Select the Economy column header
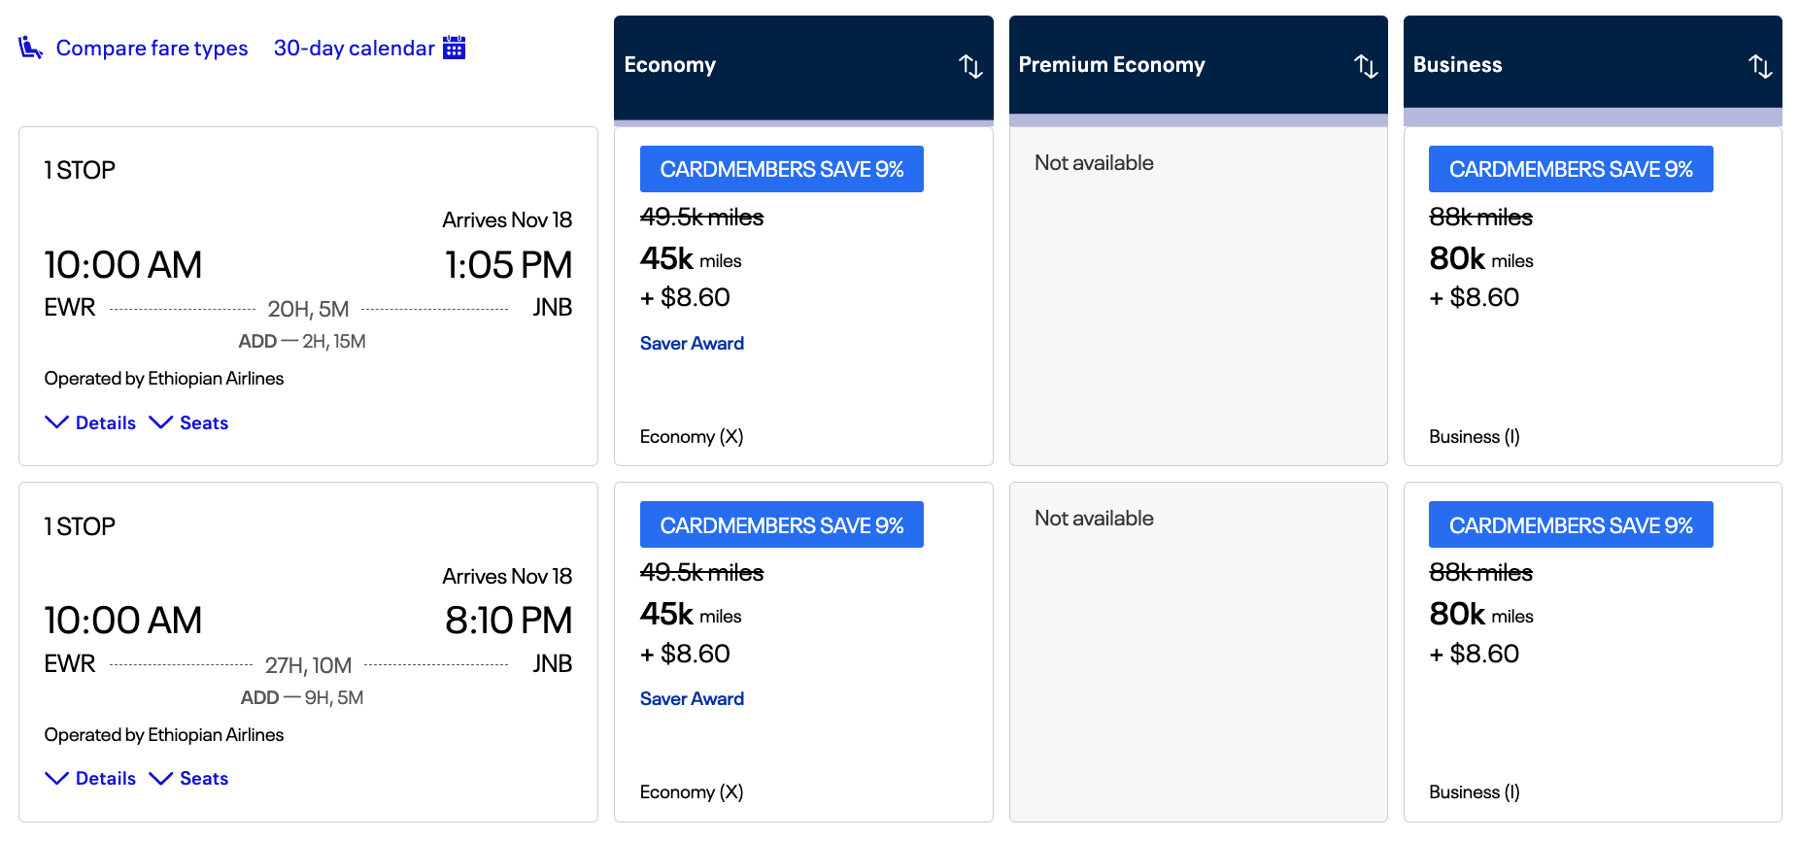1799x841 pixels. tap(670, 65)
